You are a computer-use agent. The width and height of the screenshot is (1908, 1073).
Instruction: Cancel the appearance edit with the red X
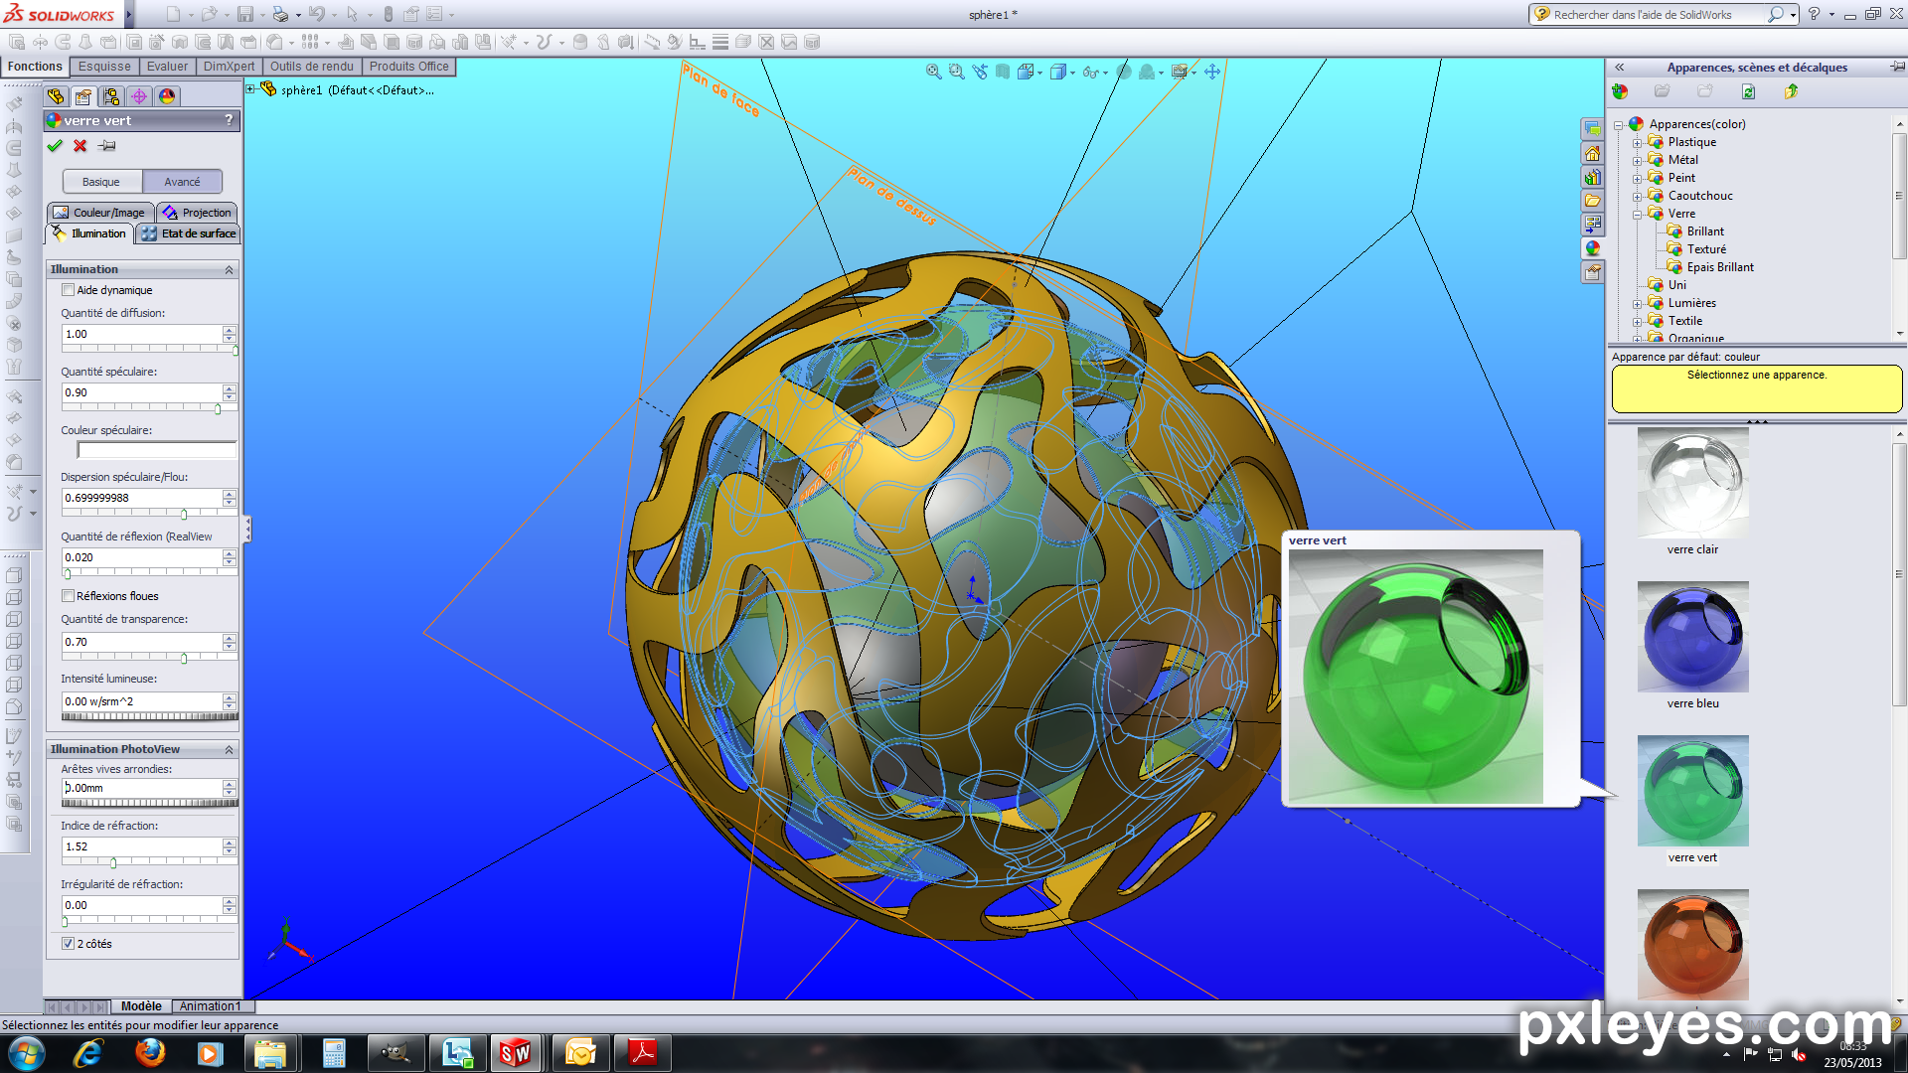80,146
